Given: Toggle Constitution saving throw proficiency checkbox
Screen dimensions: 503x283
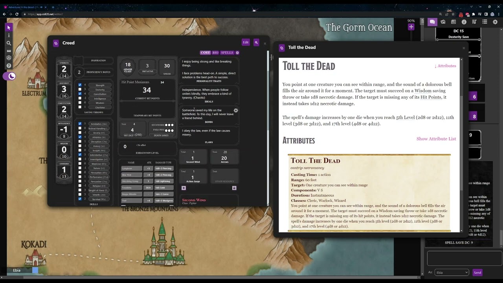Looking at the screenshot, I should coord(80,94).
